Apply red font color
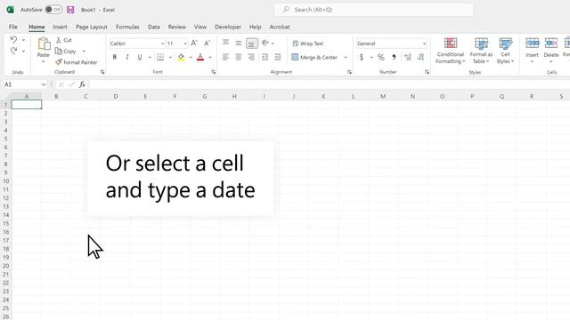Viewport: 570px width, 320px height. pyautogui.click(x=200, y=57)
